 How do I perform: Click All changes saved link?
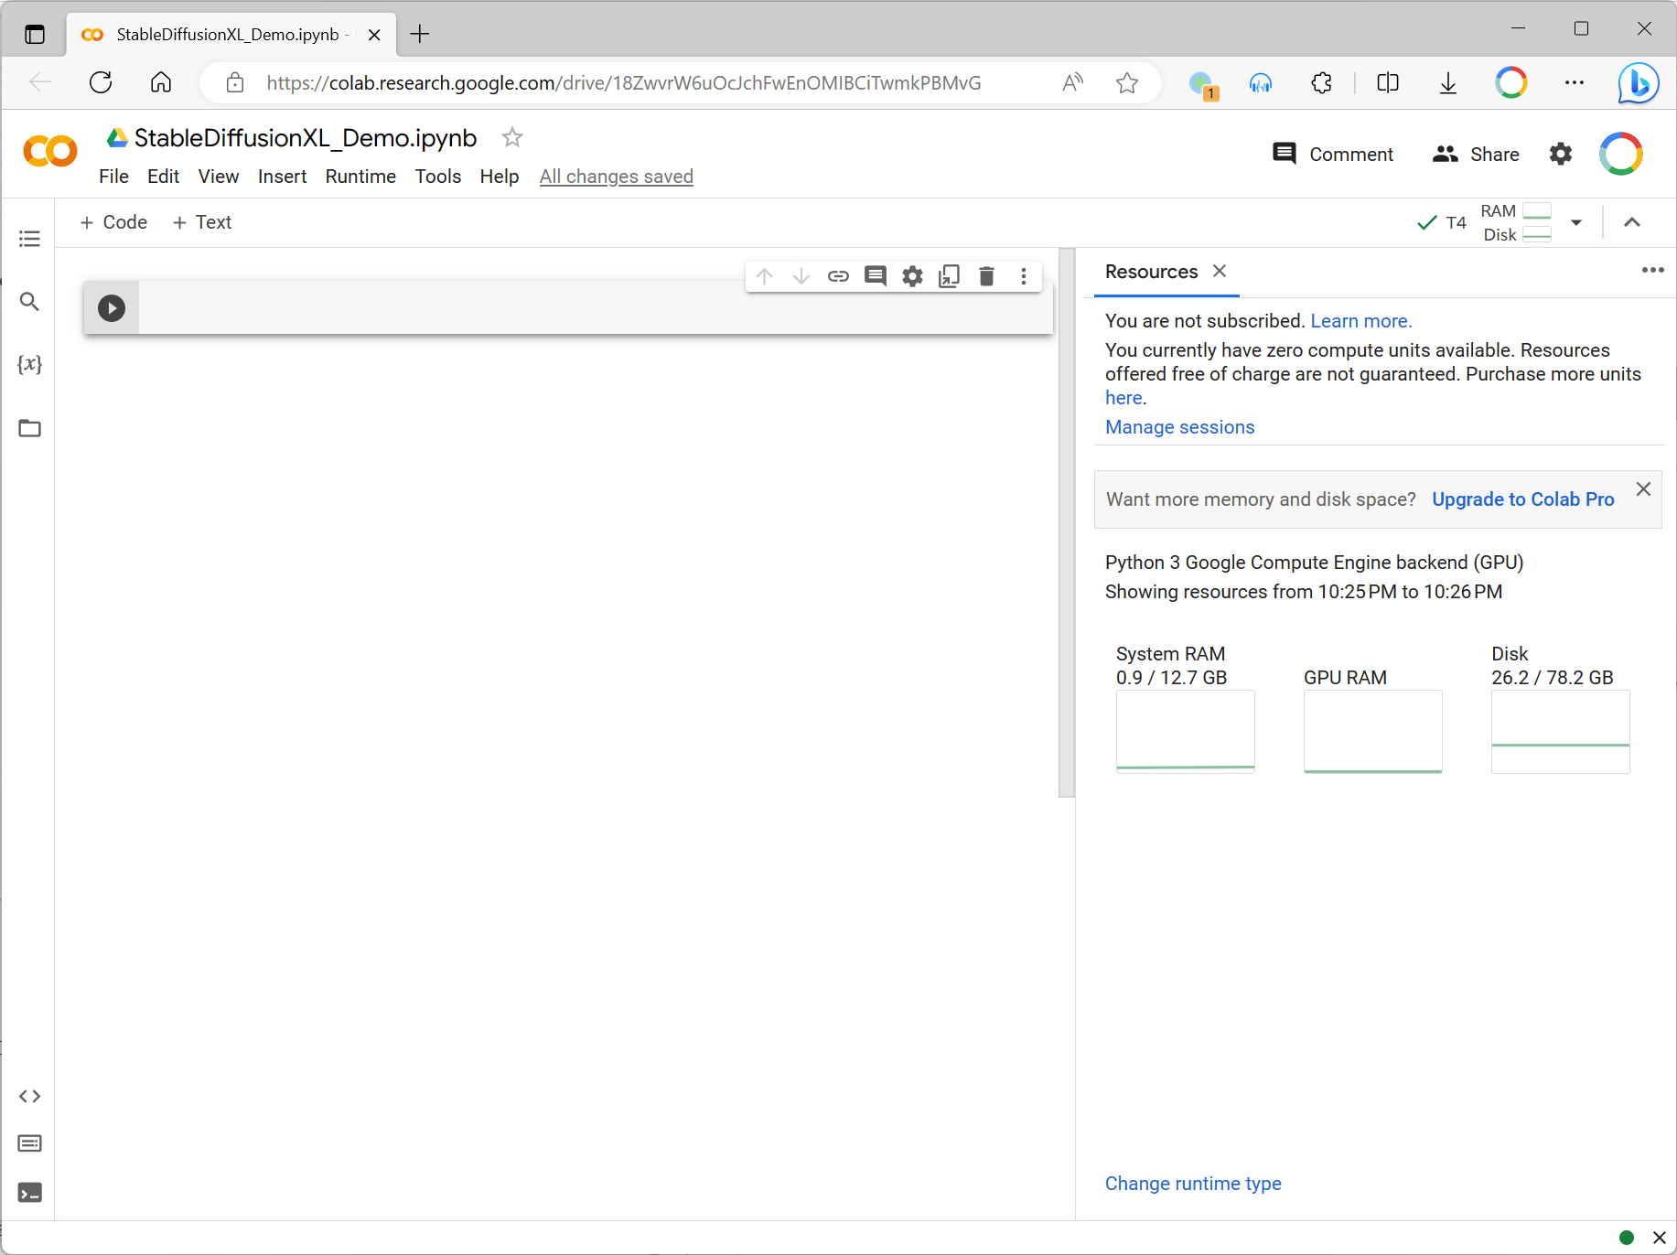[617, 177]
